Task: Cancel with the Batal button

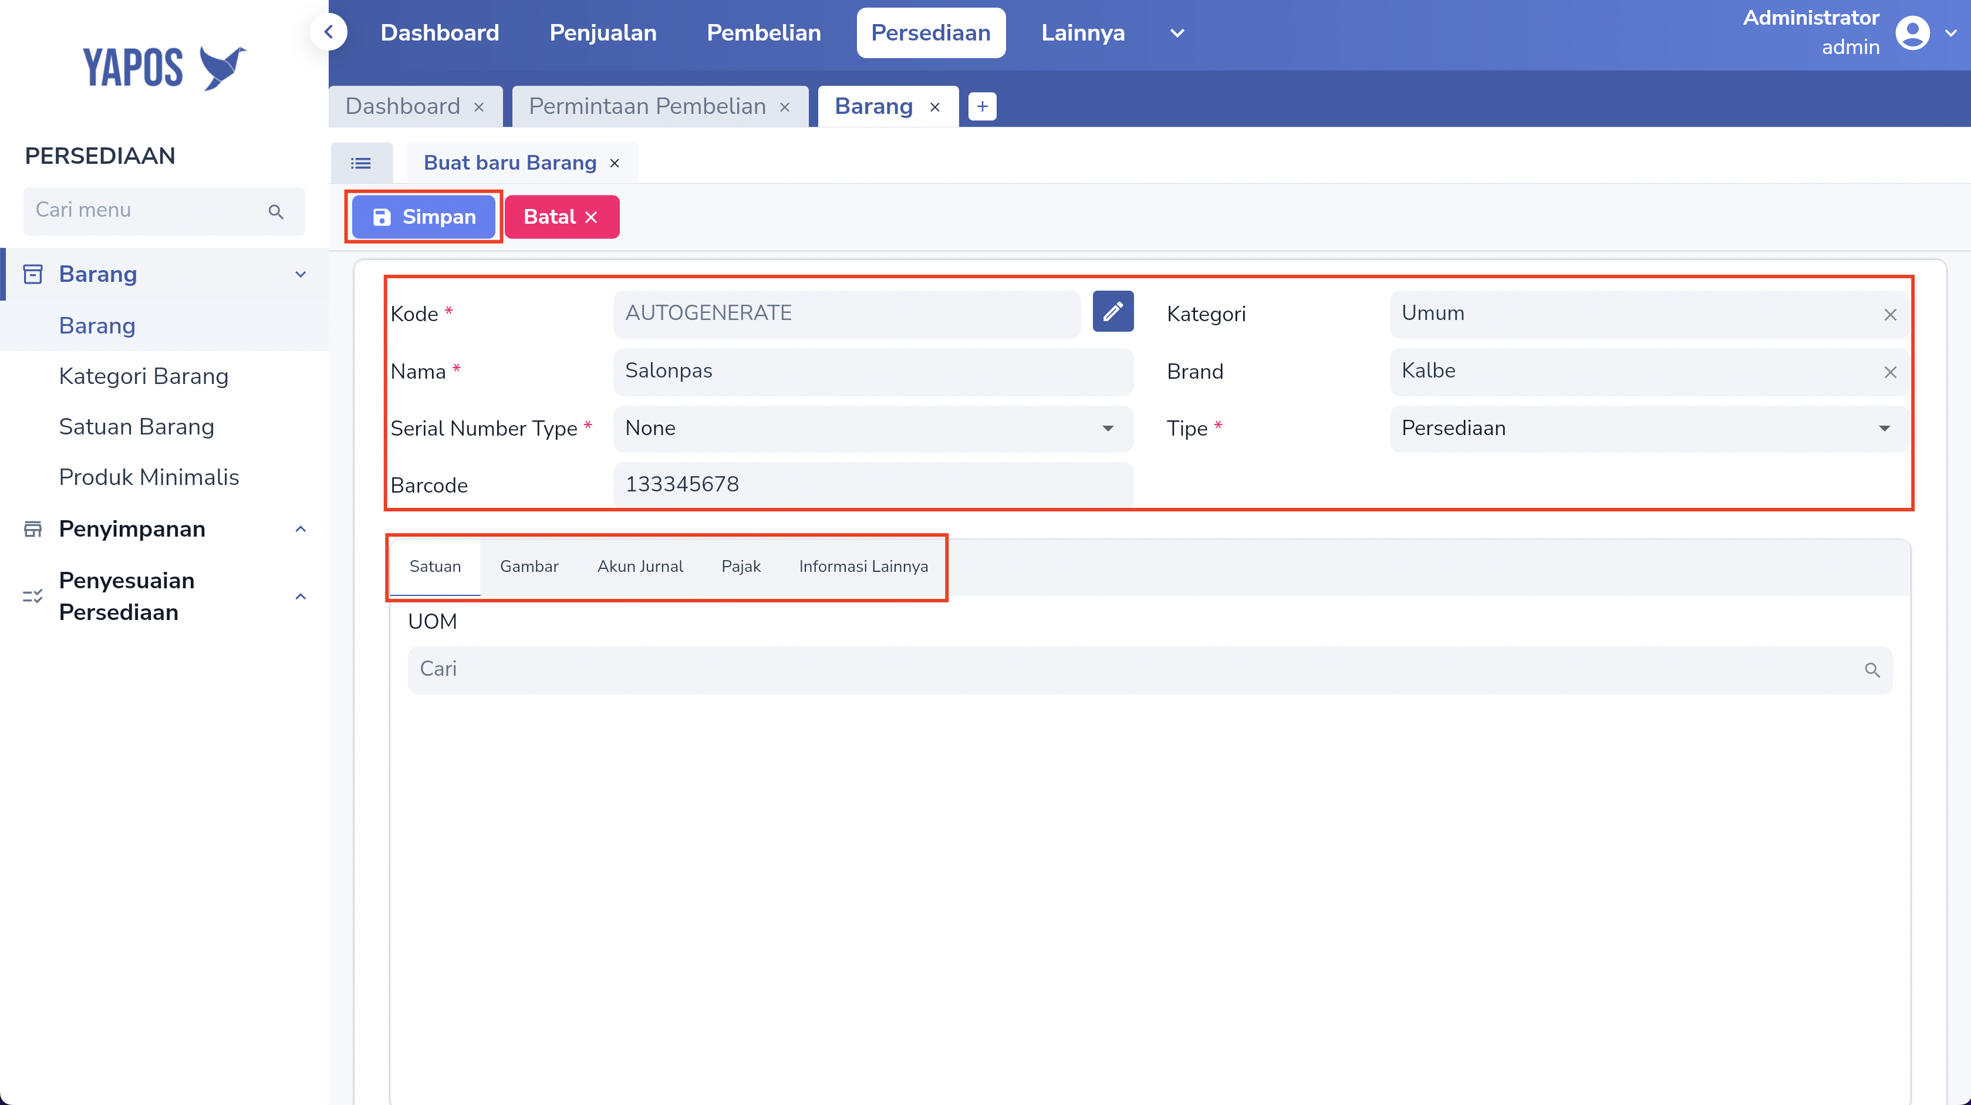Action: click(562, 217)
